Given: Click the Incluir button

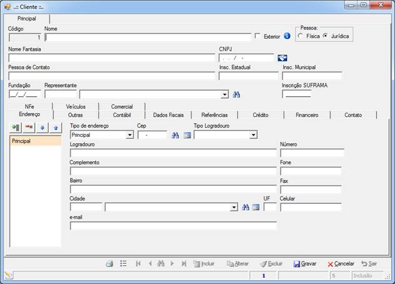Looking at the screenshot, I should click(x=204, y=264).
